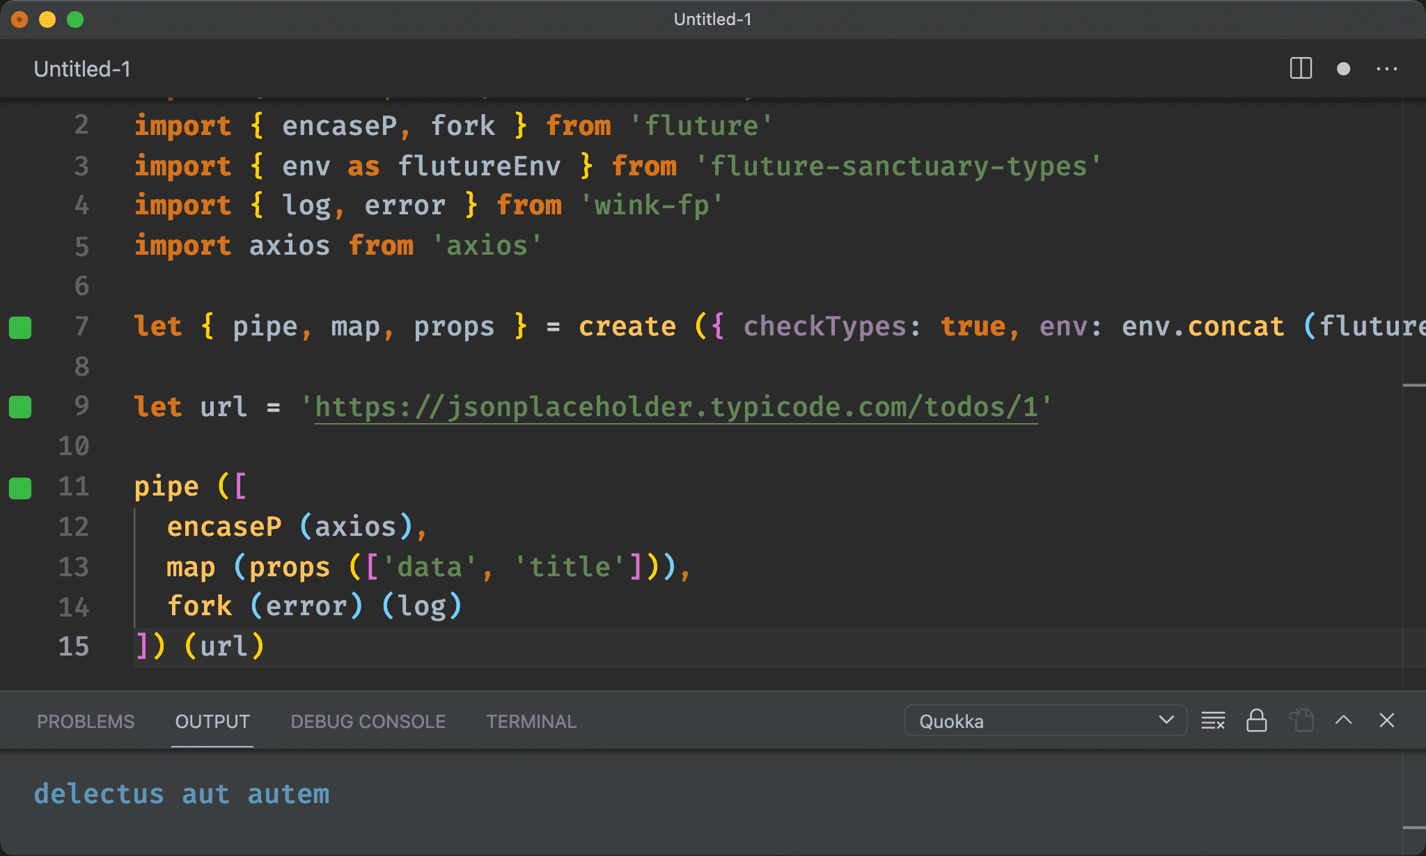This screenshot has width=1426, height=856.
Task: Click the Quokka lock icon
Action: pos(1256,722)
